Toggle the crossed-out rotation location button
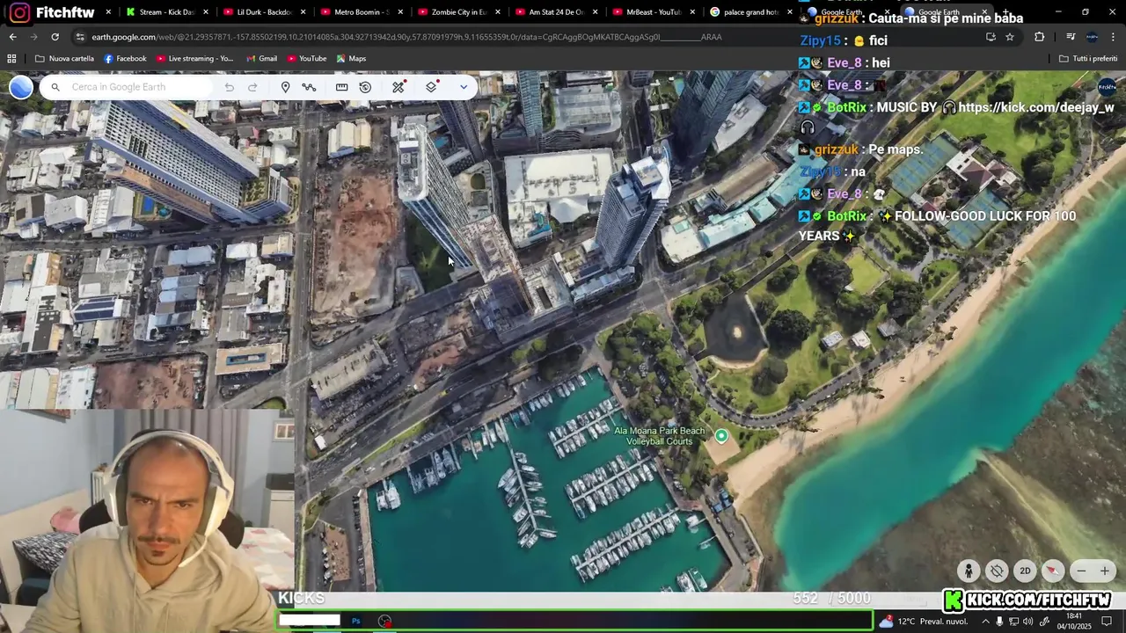 (997, 571)
